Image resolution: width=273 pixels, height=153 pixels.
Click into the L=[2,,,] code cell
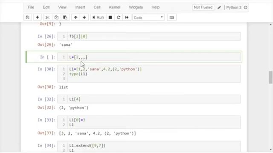[x=149, y=57]
